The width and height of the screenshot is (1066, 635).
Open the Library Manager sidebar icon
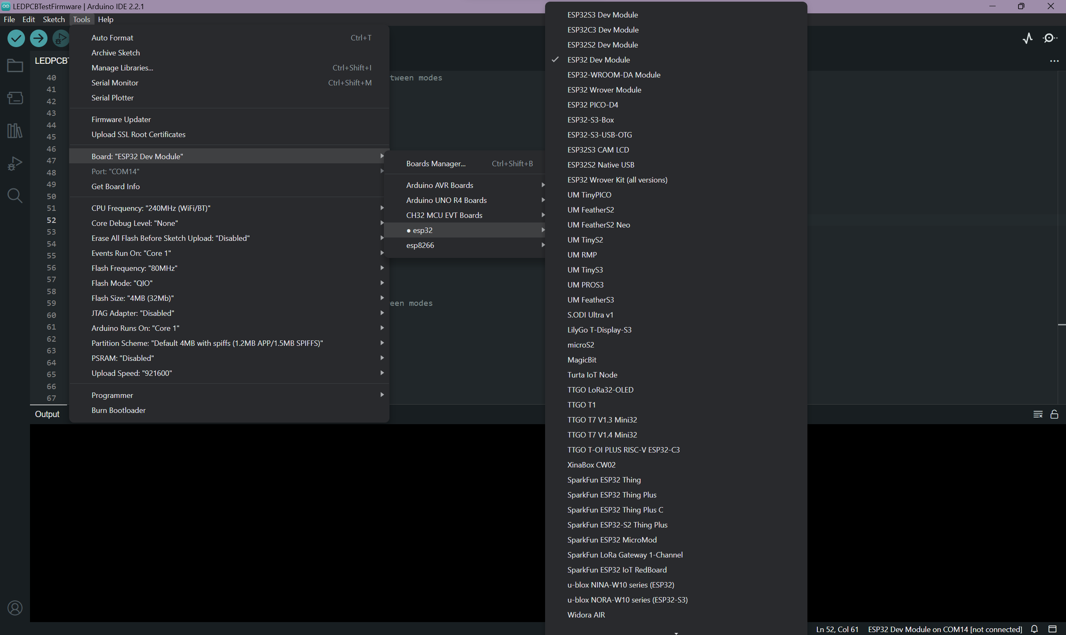coord(15,130)
